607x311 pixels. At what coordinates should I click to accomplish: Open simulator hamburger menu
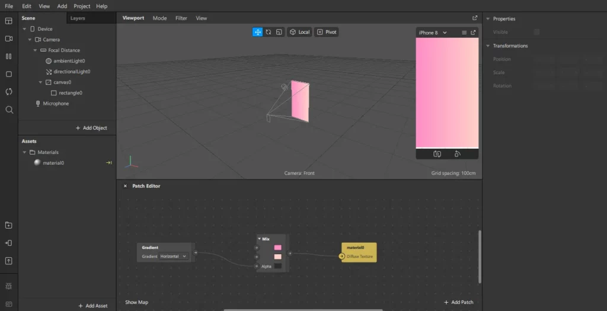[x=464, y=33]
